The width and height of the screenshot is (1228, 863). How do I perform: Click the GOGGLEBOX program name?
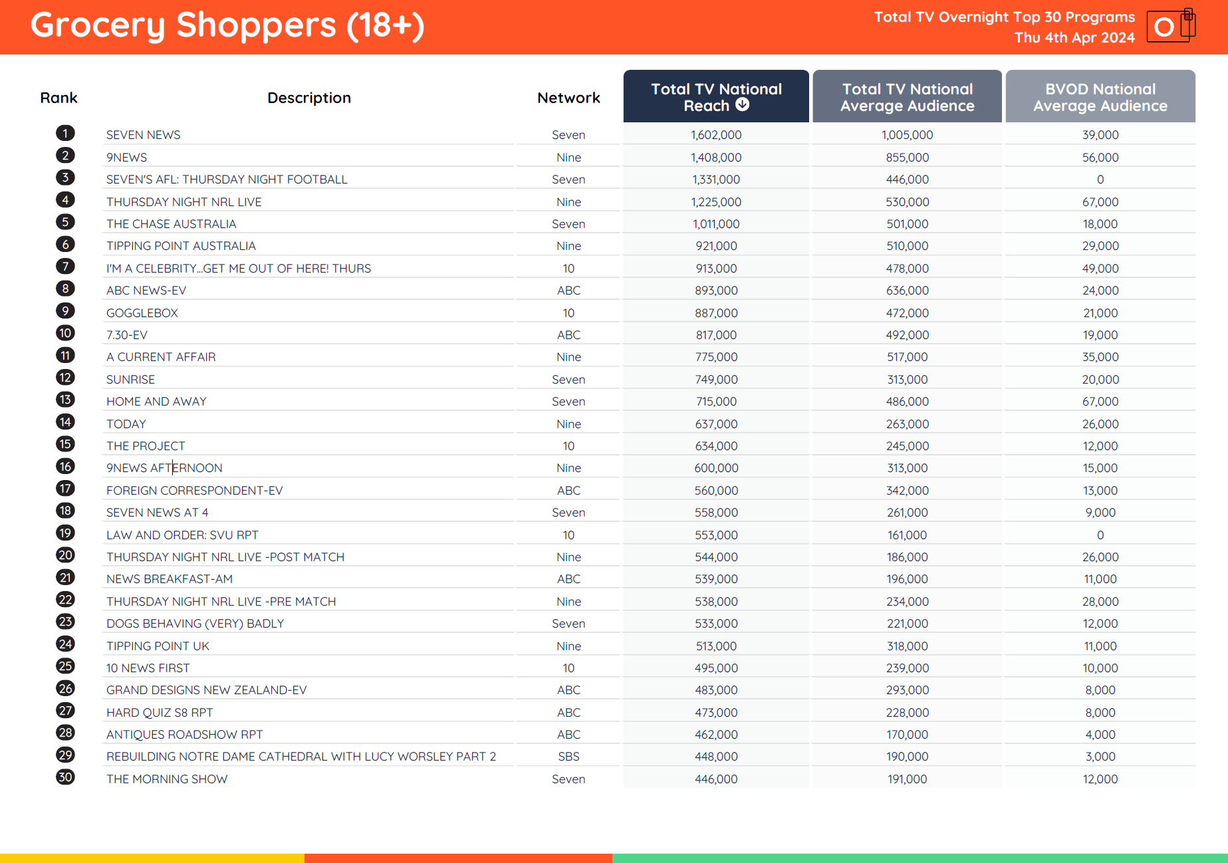(x=142, y=313)
